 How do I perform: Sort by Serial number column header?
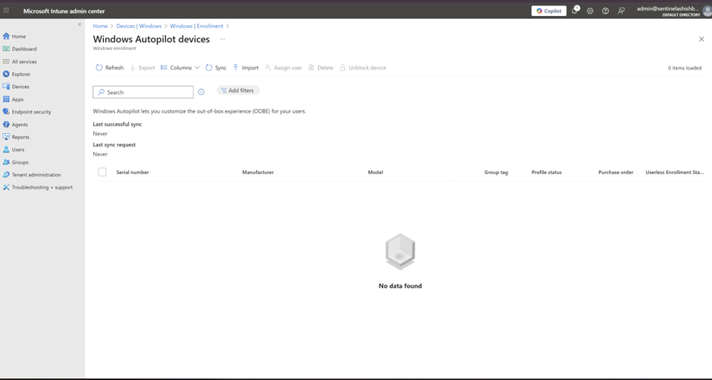tap(133, 173)
